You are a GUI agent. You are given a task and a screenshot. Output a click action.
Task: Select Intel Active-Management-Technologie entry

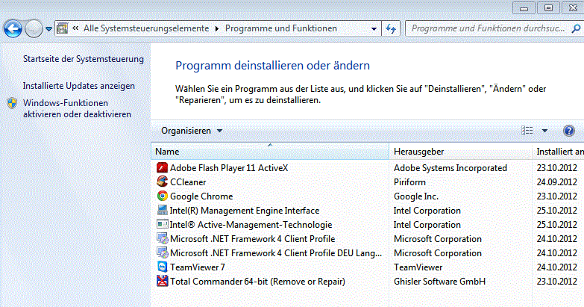click(x=251, y=225)
